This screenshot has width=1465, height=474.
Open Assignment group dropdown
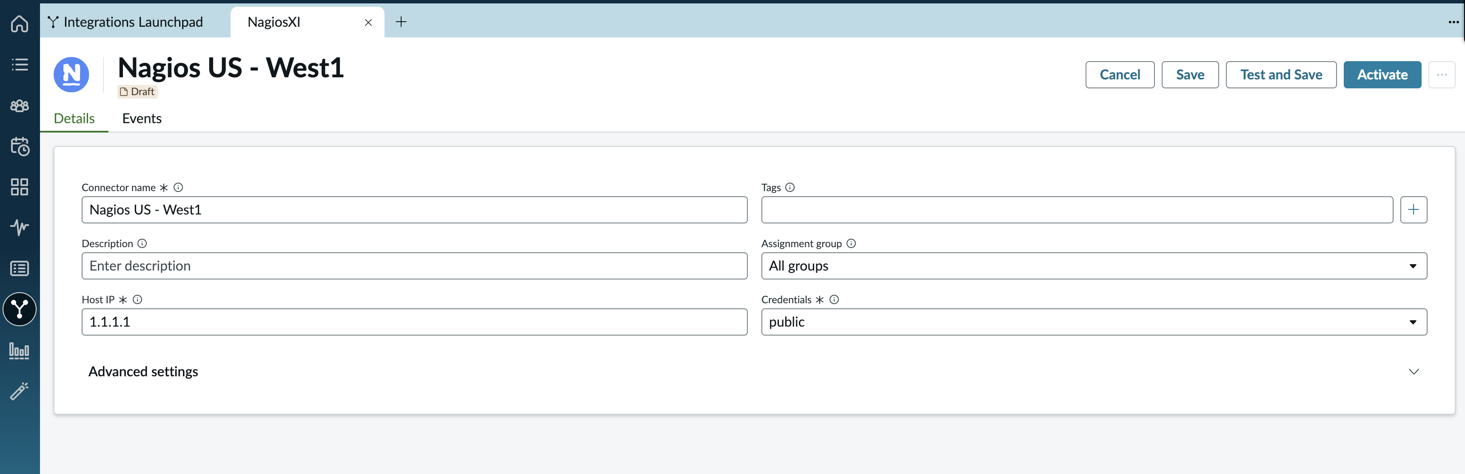(1094, 266)
